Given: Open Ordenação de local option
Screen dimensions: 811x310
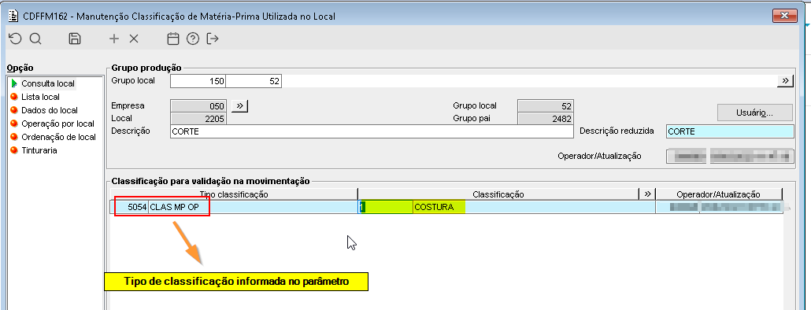Looking at the screenshot, I should 58,138.
